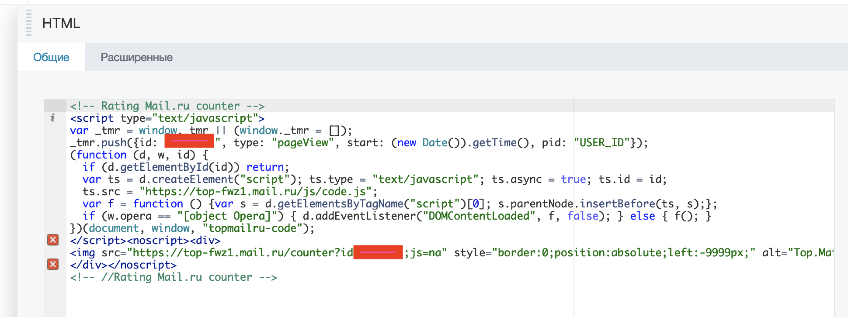The image size is (848, 317).
Task: Click the red redacted id in _tmr.push line
Action: click(x=189, y=141)
